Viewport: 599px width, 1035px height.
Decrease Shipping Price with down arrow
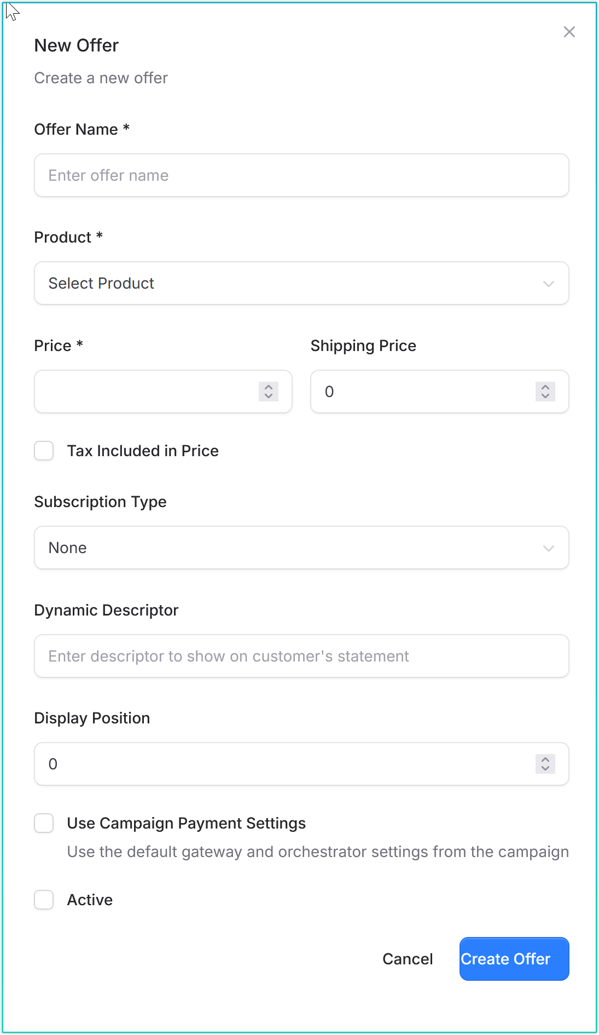(x=545, y=396)
